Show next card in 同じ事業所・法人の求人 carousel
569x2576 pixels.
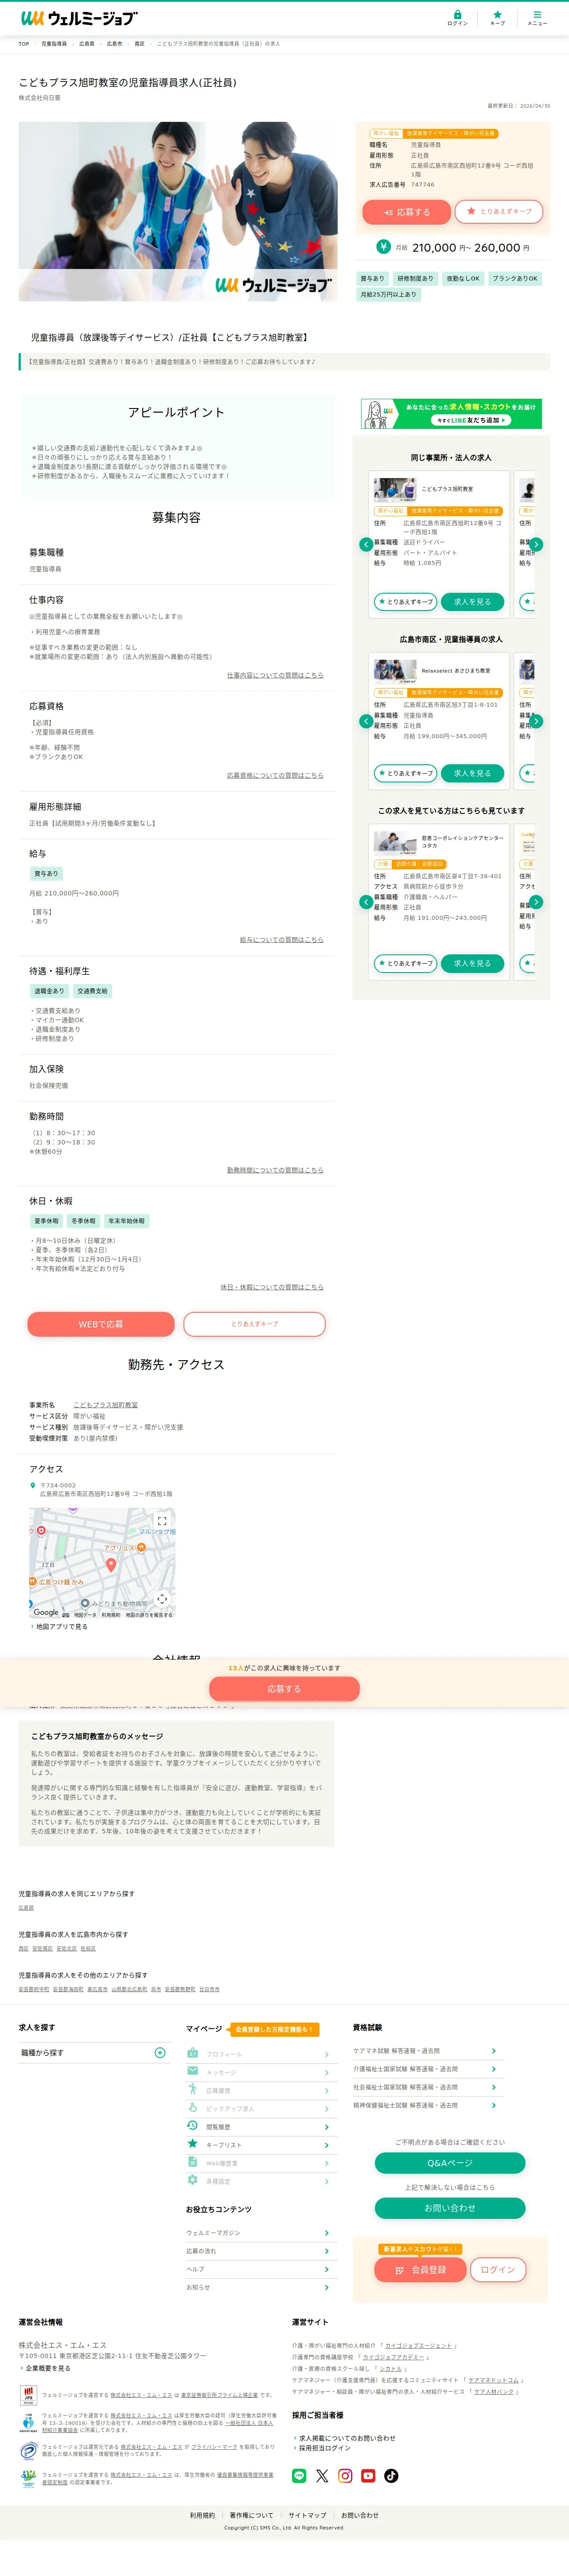(536, 544)
